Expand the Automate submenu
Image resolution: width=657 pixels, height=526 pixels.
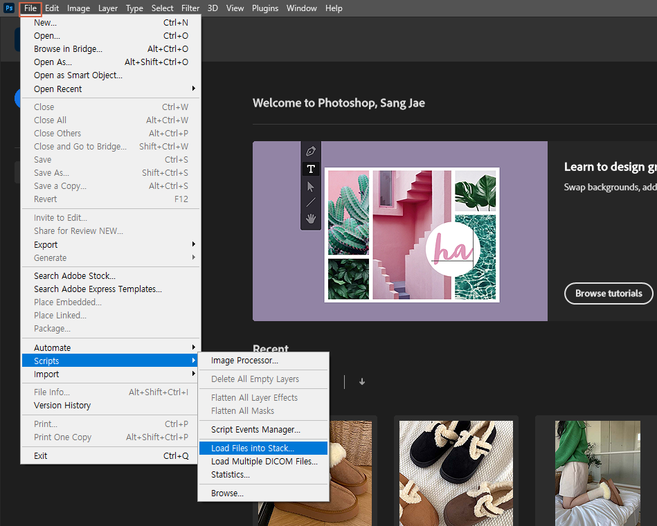111,347
